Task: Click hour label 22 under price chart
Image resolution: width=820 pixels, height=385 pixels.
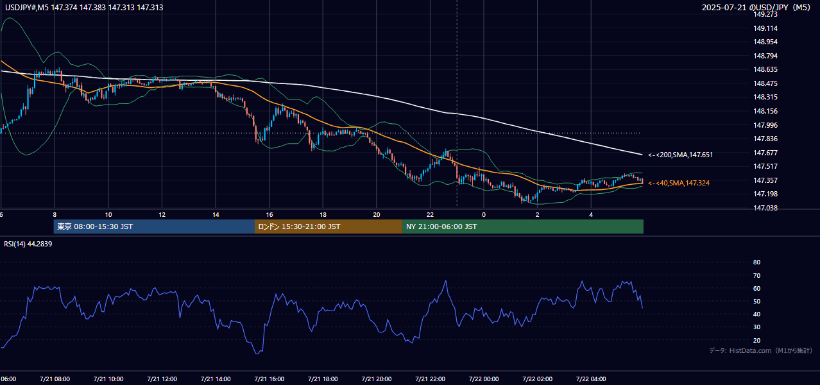Action: pos(430,214)
